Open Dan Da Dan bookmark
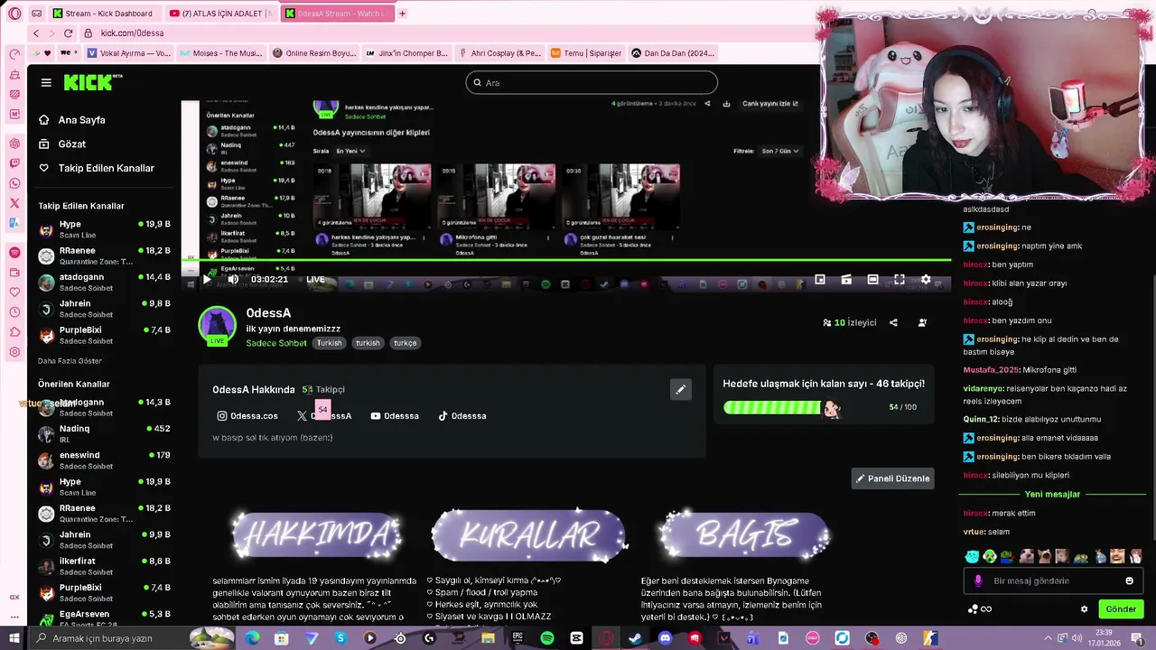Screen dimensions: 1156x650 [673, 53]
